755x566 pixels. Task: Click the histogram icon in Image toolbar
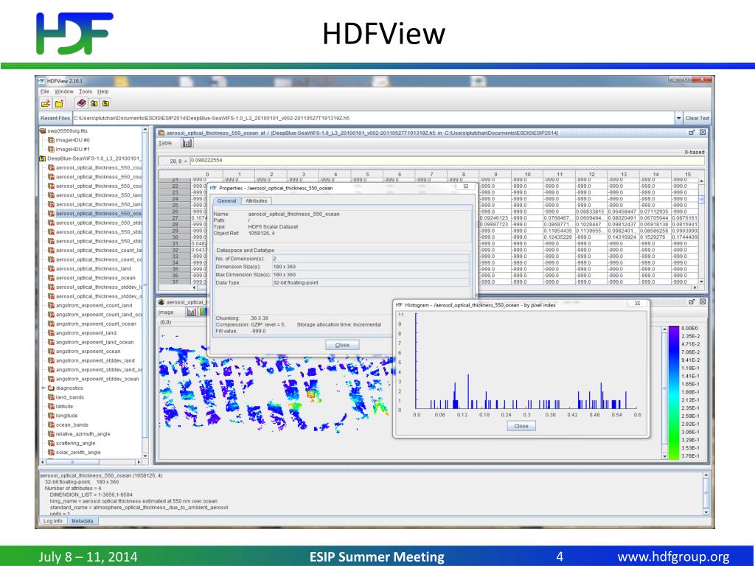pyautogui.click(x=191, y=312)
